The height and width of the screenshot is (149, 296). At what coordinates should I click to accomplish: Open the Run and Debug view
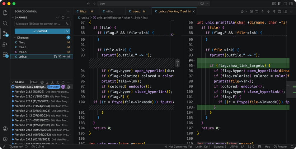pos(5,44)
